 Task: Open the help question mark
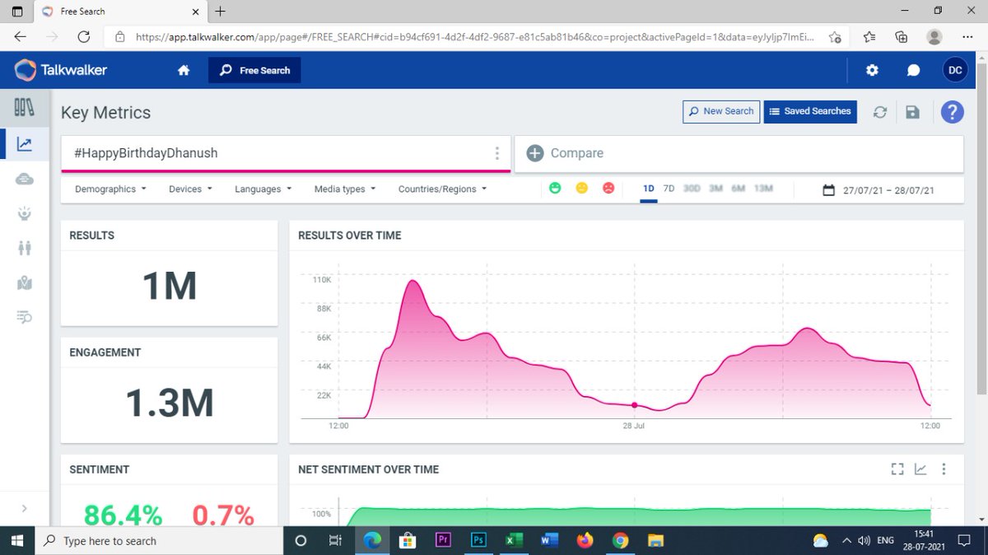coord(952,112)
